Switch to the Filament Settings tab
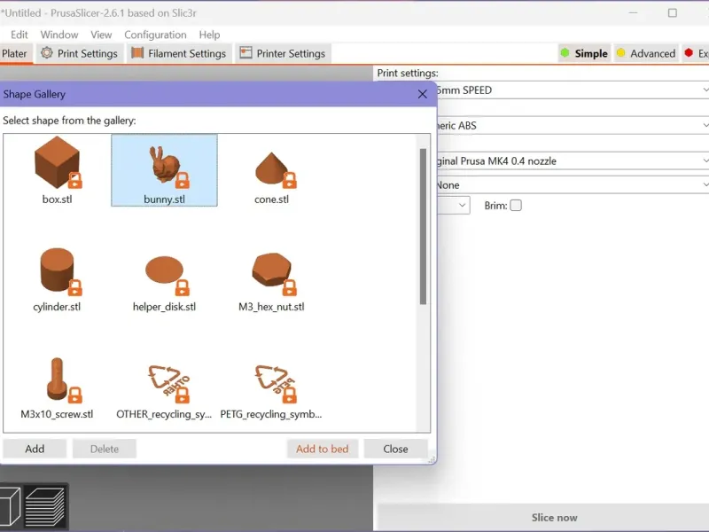 coord(179,53)
